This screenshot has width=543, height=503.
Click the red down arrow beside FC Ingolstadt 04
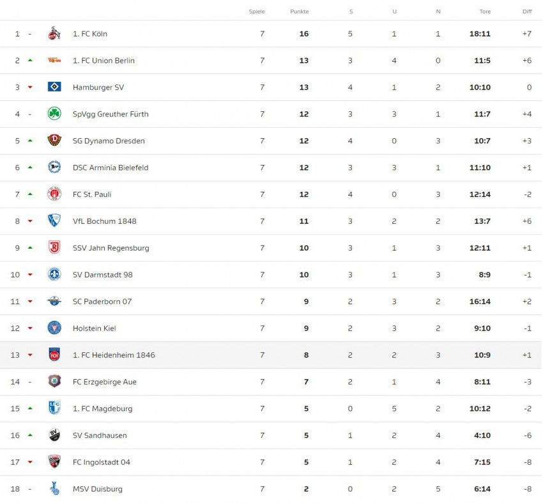click(x=30, y=462)
